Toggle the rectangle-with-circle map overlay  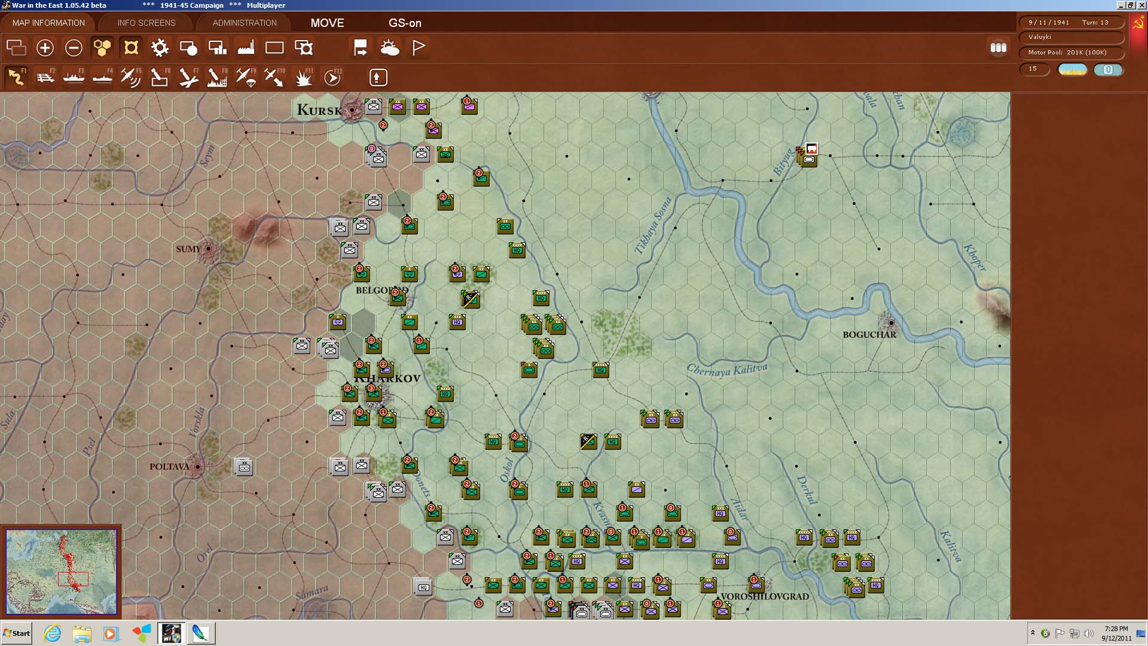coord(188,48)
